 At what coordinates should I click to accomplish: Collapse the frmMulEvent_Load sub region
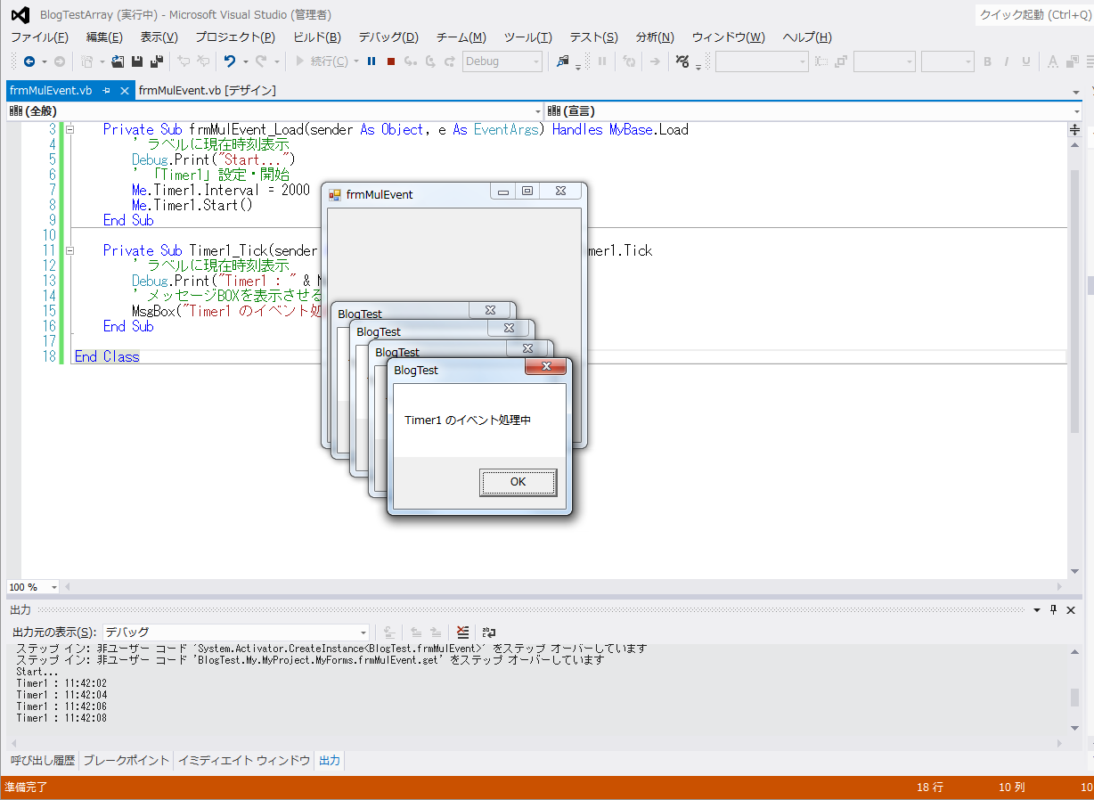click(70, 130)
